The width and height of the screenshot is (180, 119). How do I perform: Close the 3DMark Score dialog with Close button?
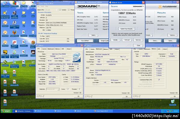click(x=138, y=45)
